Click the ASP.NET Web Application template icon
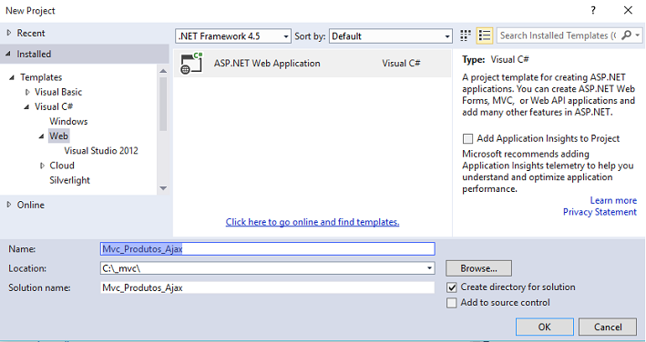This screenshot has width=646, height=342. [191, 64]
